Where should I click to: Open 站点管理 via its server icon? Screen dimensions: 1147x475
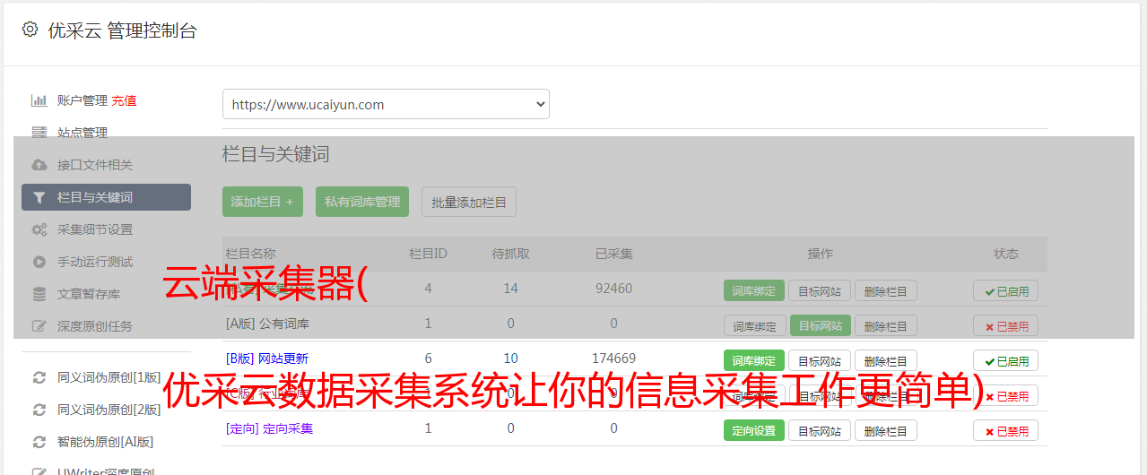pyautogui.click(x=39, y=133)
